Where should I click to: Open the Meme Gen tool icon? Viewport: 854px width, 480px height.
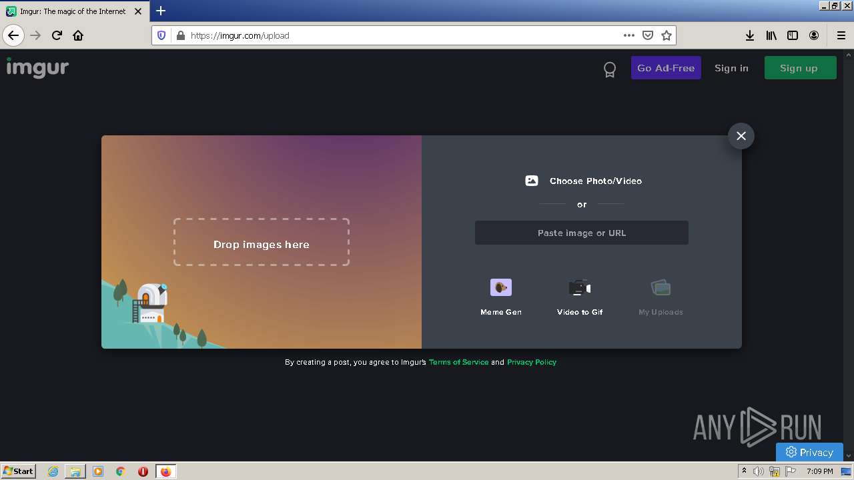pos(501,287)
